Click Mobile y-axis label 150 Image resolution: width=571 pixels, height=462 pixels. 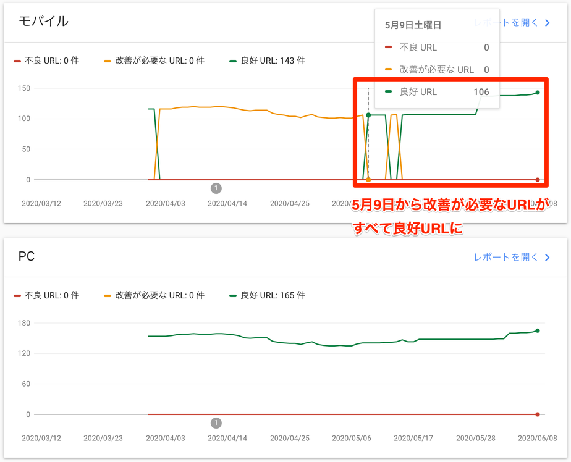coord(24,88)
